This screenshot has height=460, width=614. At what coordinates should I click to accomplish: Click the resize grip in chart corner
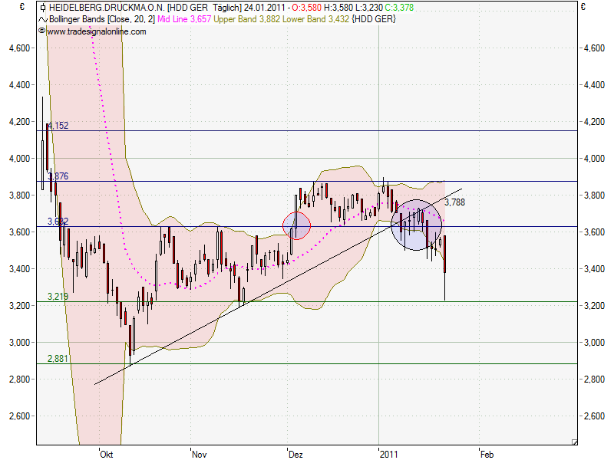(x=574, y=442)
